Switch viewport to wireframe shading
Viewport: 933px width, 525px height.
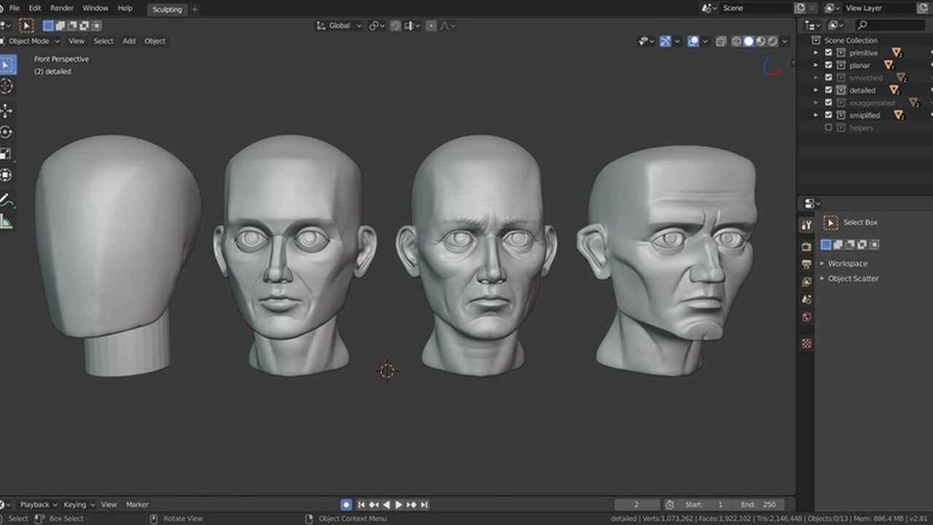click(x=735, y=41)
